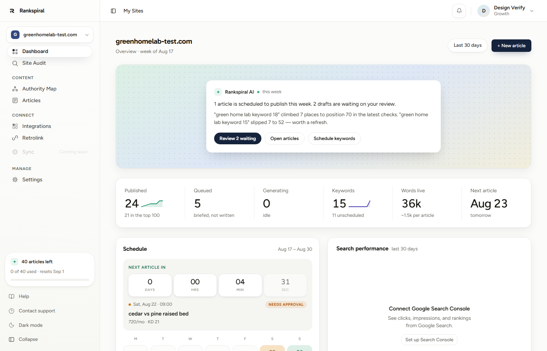This screenshot has height=351, width=547.
Task: Click the Design Verify avatar
Action: point(484,11)
